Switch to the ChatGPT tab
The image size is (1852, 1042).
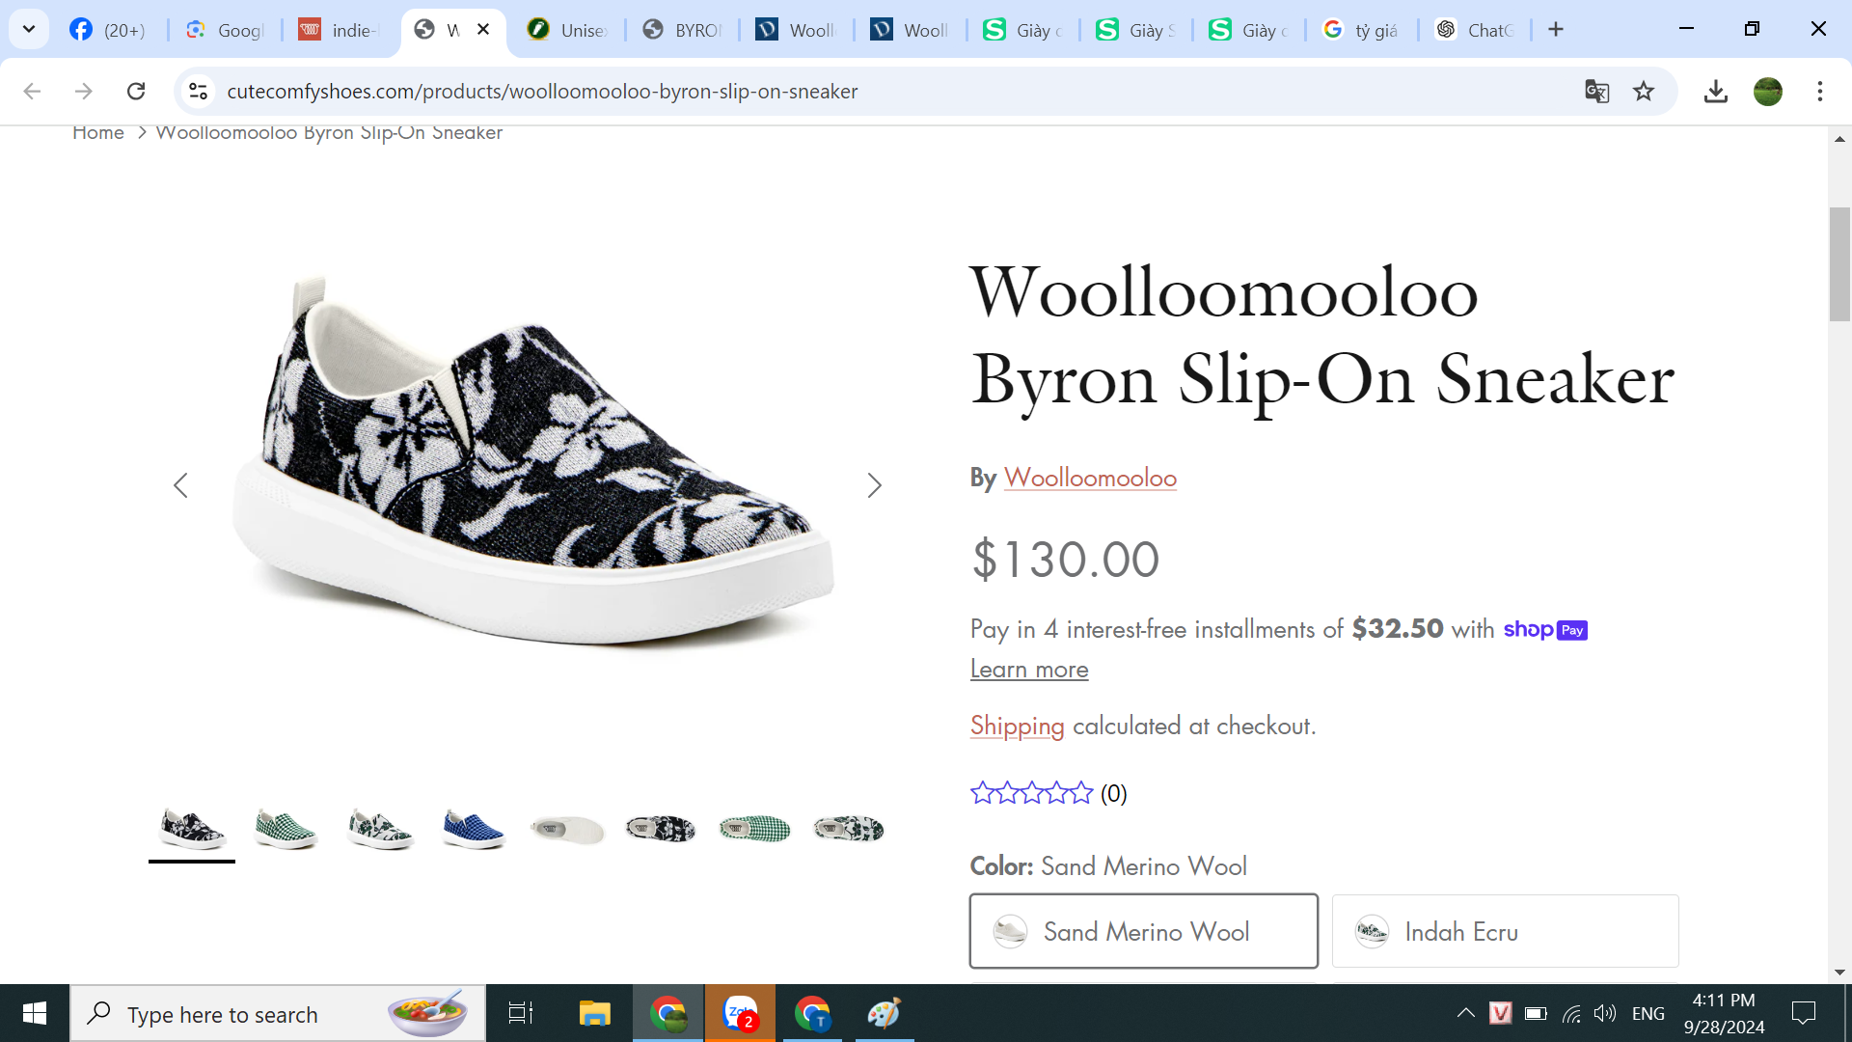click(1474, 30)
